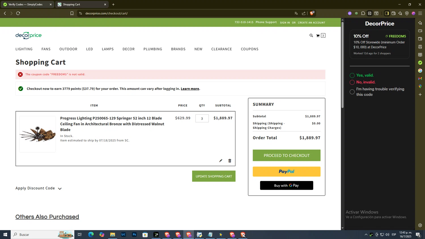Open Lightroom Classic from the taskbar
425x239 pixels.
coord(124,234)
